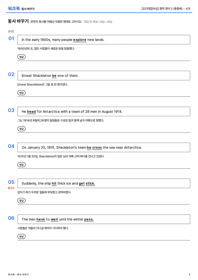198x280 pixels.
Task: Click the underlined word 'cross'
Action: [97, 148]
